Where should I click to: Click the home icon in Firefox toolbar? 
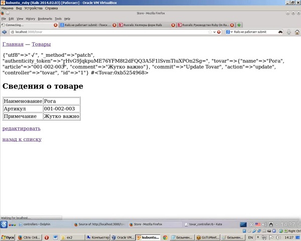point(297,32)
